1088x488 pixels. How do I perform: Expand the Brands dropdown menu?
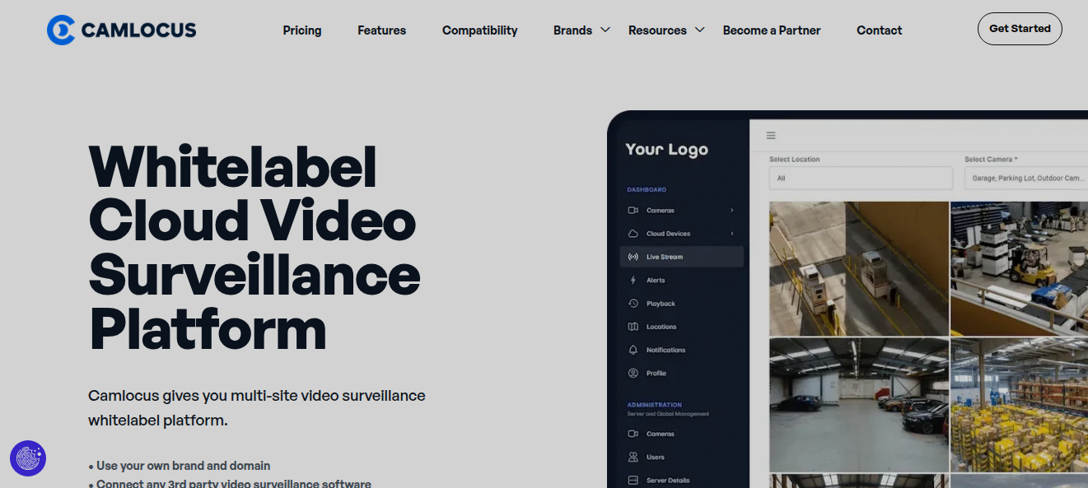tap(581, 30)
